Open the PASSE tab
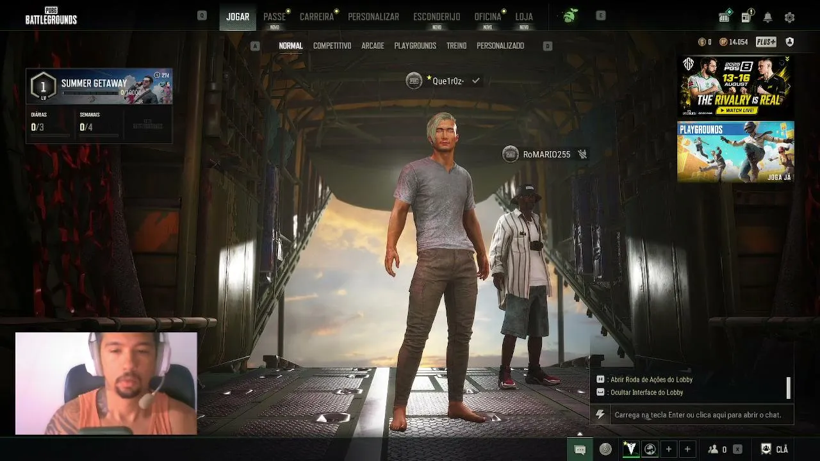The height and width of the screenshot is (461, 820). [275, 17]
